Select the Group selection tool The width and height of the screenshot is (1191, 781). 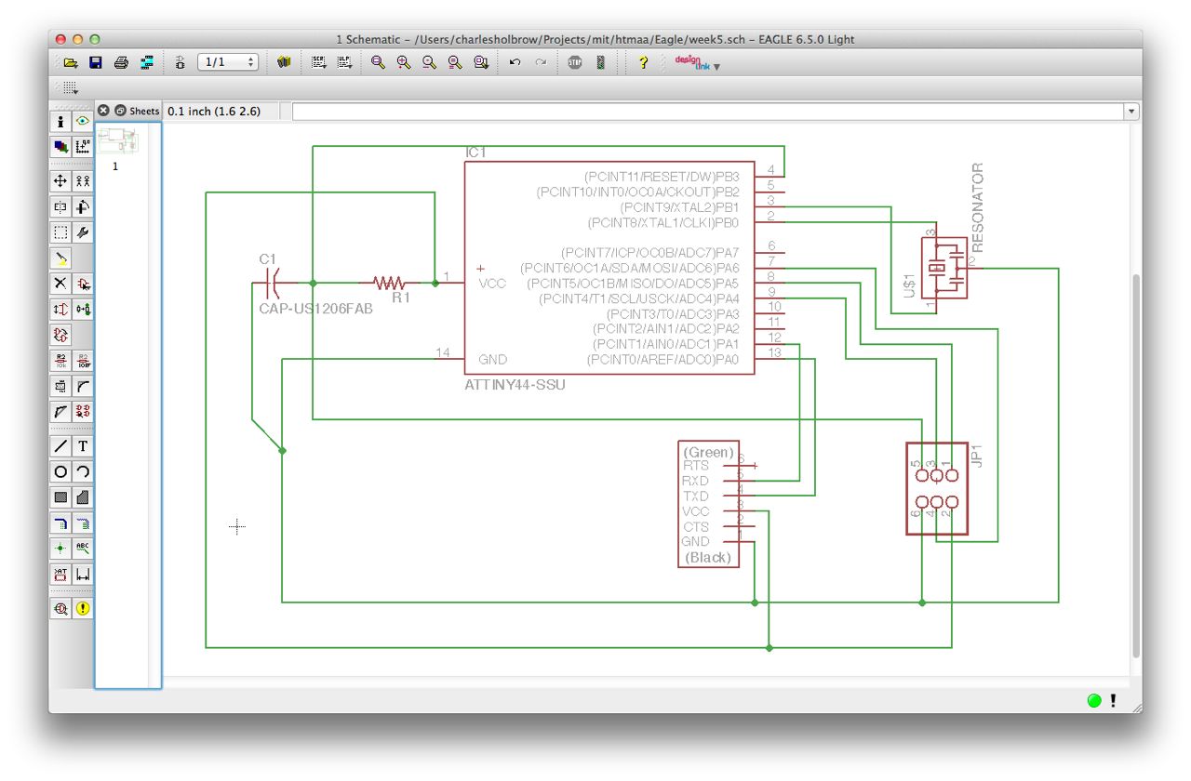click(x=60, y=232)
